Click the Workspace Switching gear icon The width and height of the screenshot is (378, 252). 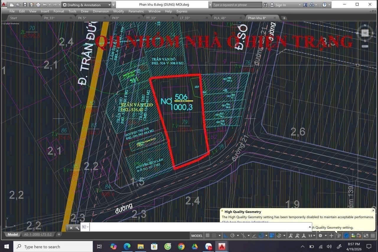[x=320, y=235]
